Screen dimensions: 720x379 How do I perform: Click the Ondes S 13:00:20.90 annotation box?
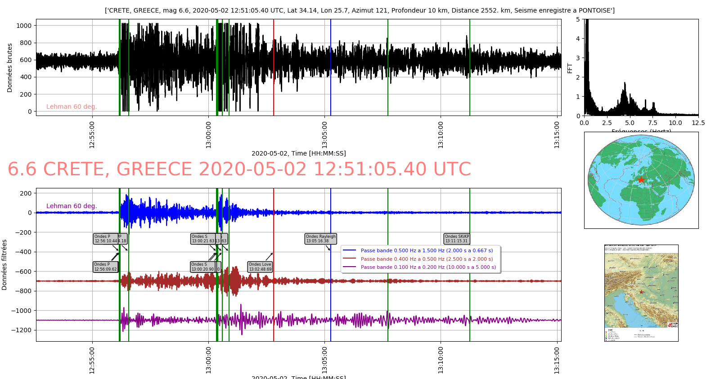(x=203, y=267)
